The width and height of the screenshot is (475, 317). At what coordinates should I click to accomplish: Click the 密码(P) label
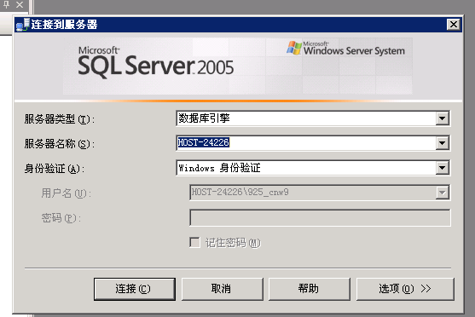point(61,218)
